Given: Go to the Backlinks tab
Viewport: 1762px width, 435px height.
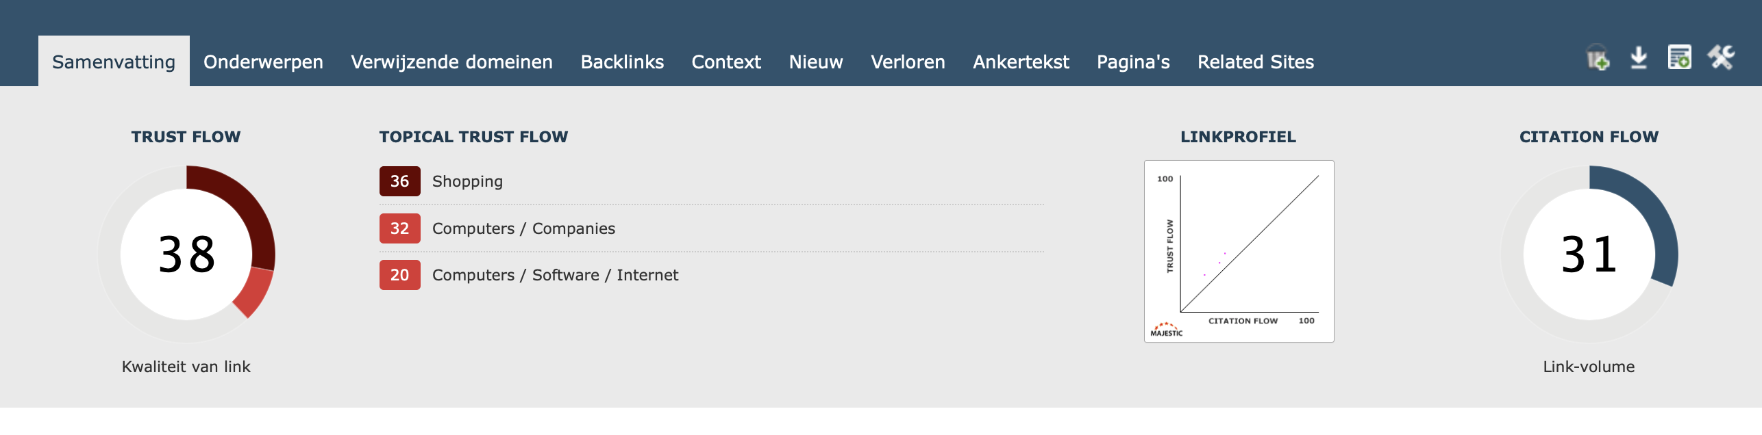Looking at the screenshot, I should (x=622, y=62).
